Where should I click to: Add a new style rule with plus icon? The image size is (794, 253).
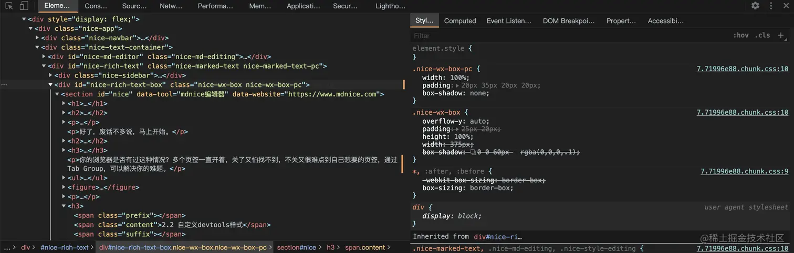click(x=781, y=35)
